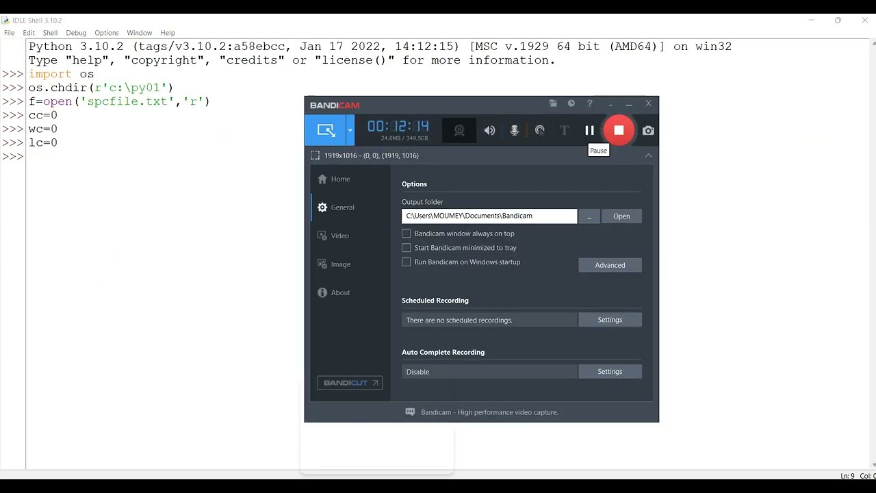The image size is (876, 493).
Task: Click the 'Disable' auto complete field
Action: coord(489,372)
